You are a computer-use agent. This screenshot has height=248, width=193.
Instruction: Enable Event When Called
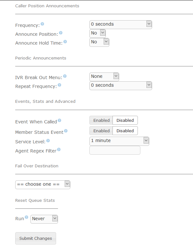click(x=101, y=120)
